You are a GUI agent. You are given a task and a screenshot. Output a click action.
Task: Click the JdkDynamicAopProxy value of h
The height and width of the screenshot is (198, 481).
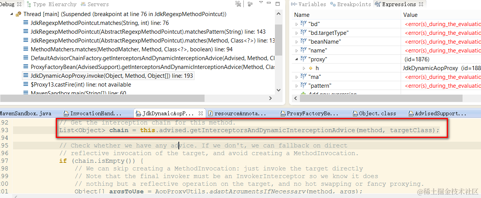pos(441,68)
